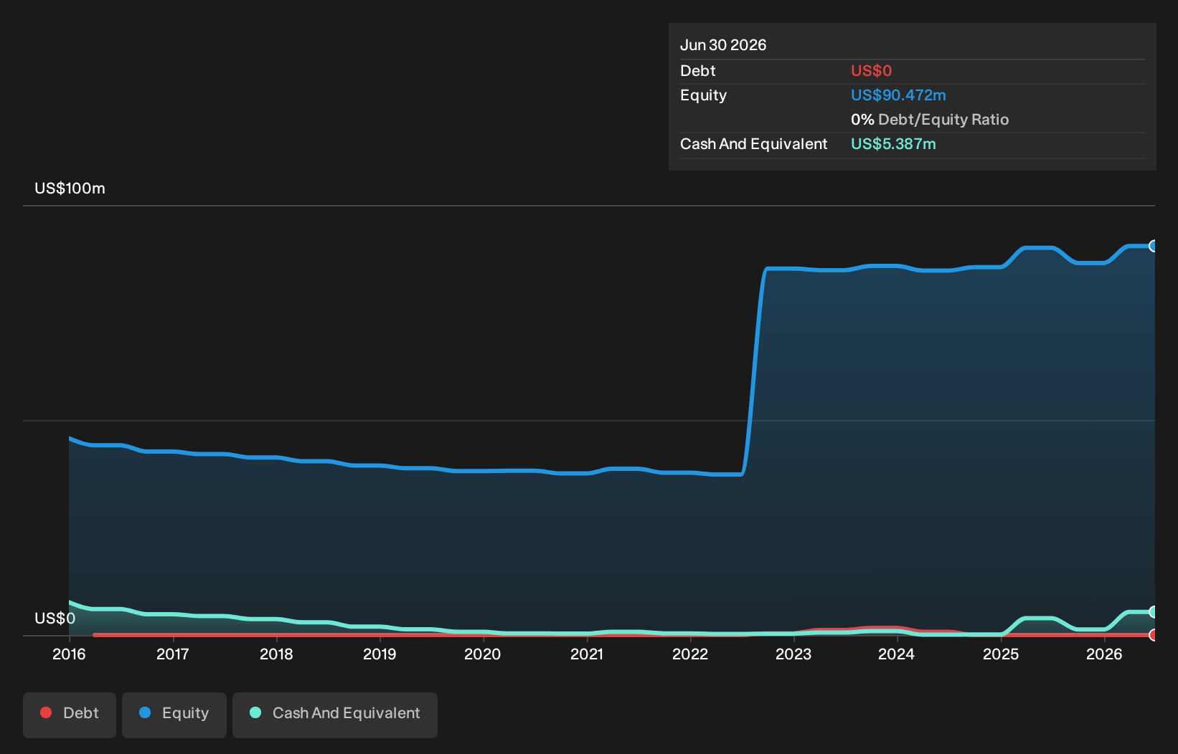Select the 2017 x-axis label
Screen dimensions: 1178x754
click(x=172, y=654)
